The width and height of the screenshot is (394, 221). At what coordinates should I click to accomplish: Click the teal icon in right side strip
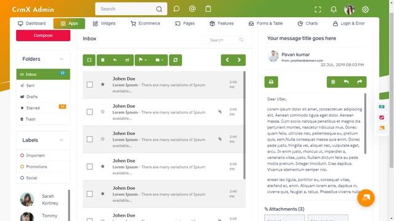point(382,107)
